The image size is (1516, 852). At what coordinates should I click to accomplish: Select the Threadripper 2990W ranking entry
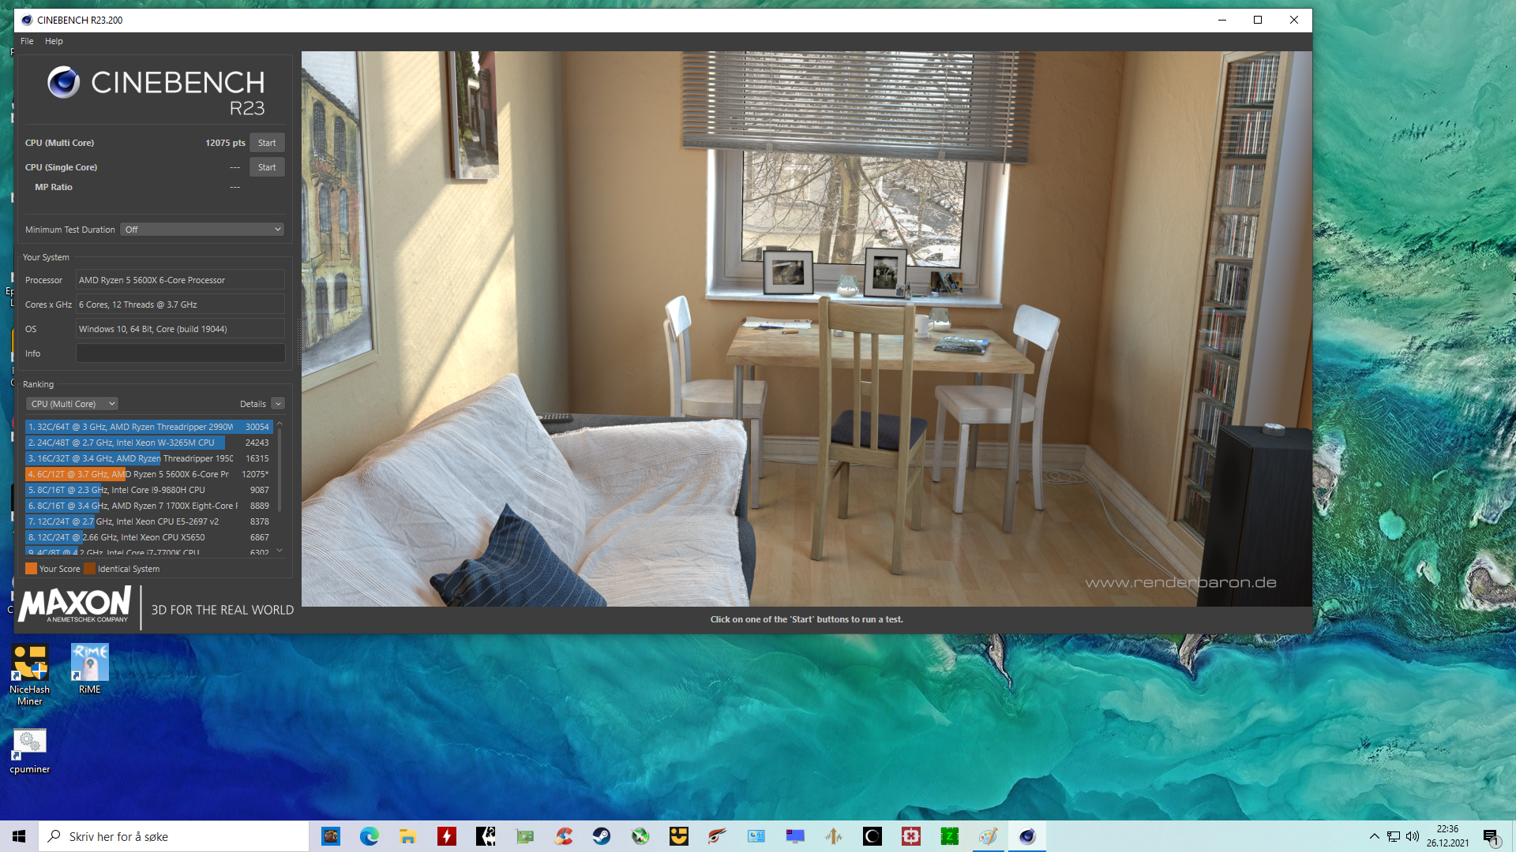pos(148,427)
